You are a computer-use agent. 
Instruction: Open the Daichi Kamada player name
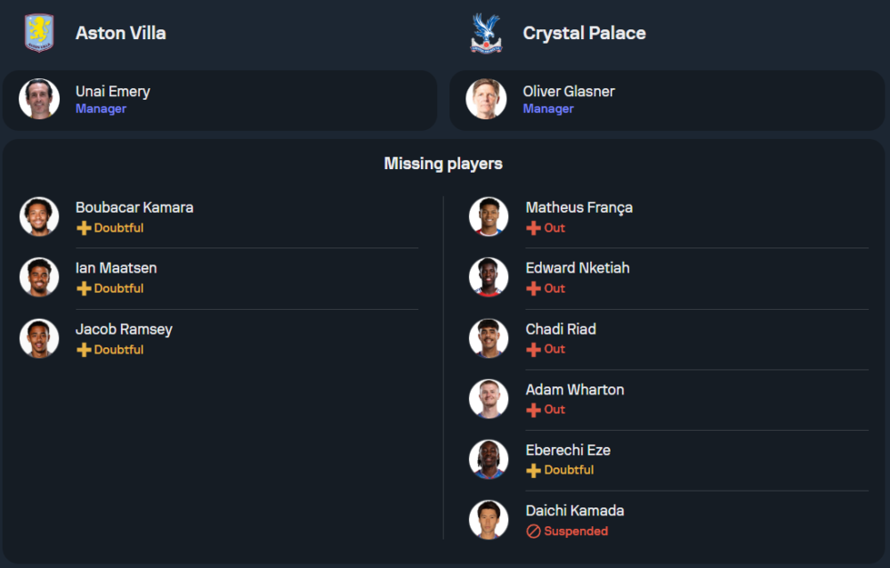pyautogui.click(x=574, y=511)
